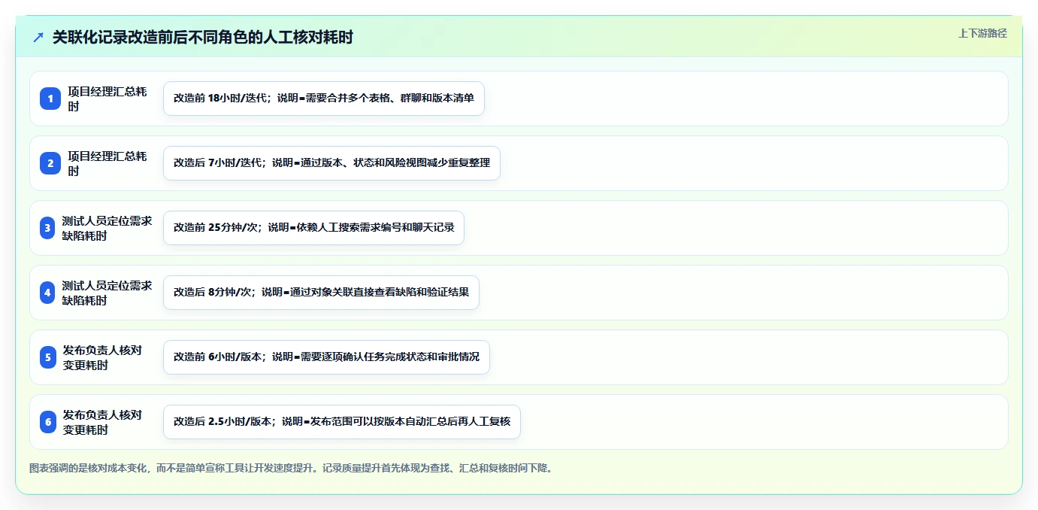Click 发布负责人核对变更耗时 label in row 5
The height and width of the screenshot is (510, 1038).
tap(102, 357)
